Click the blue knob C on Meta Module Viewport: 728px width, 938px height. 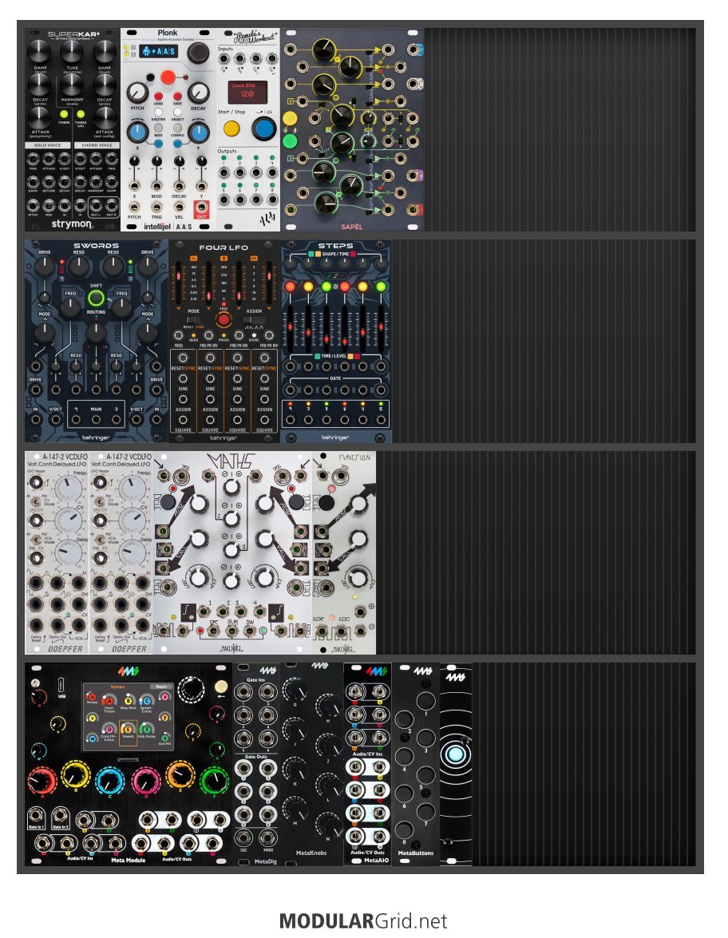pyautogui.click(x=111, y=781)
